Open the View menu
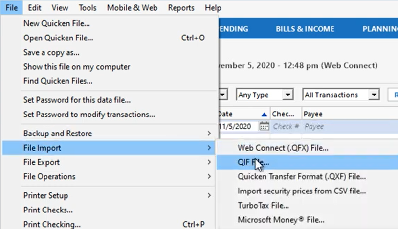 (x=60, y=8)
